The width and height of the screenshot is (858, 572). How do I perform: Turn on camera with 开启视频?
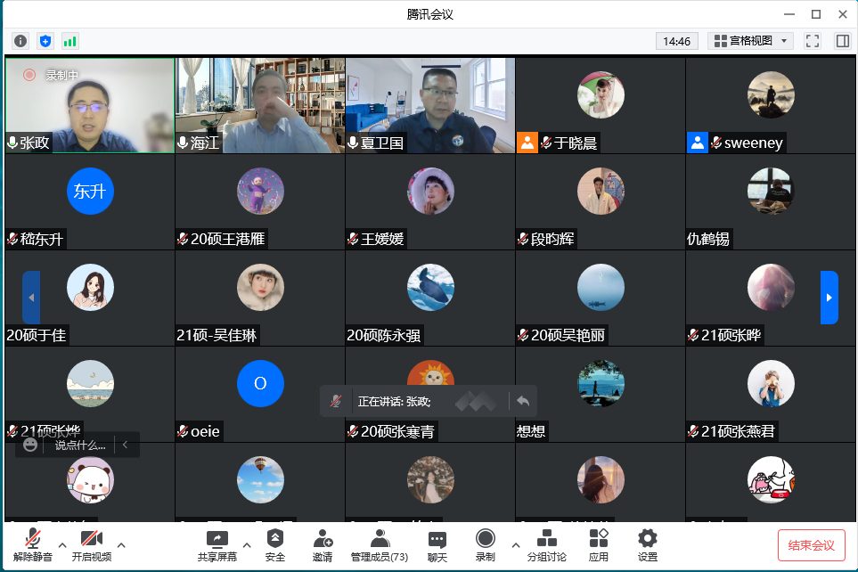[92, 544]
